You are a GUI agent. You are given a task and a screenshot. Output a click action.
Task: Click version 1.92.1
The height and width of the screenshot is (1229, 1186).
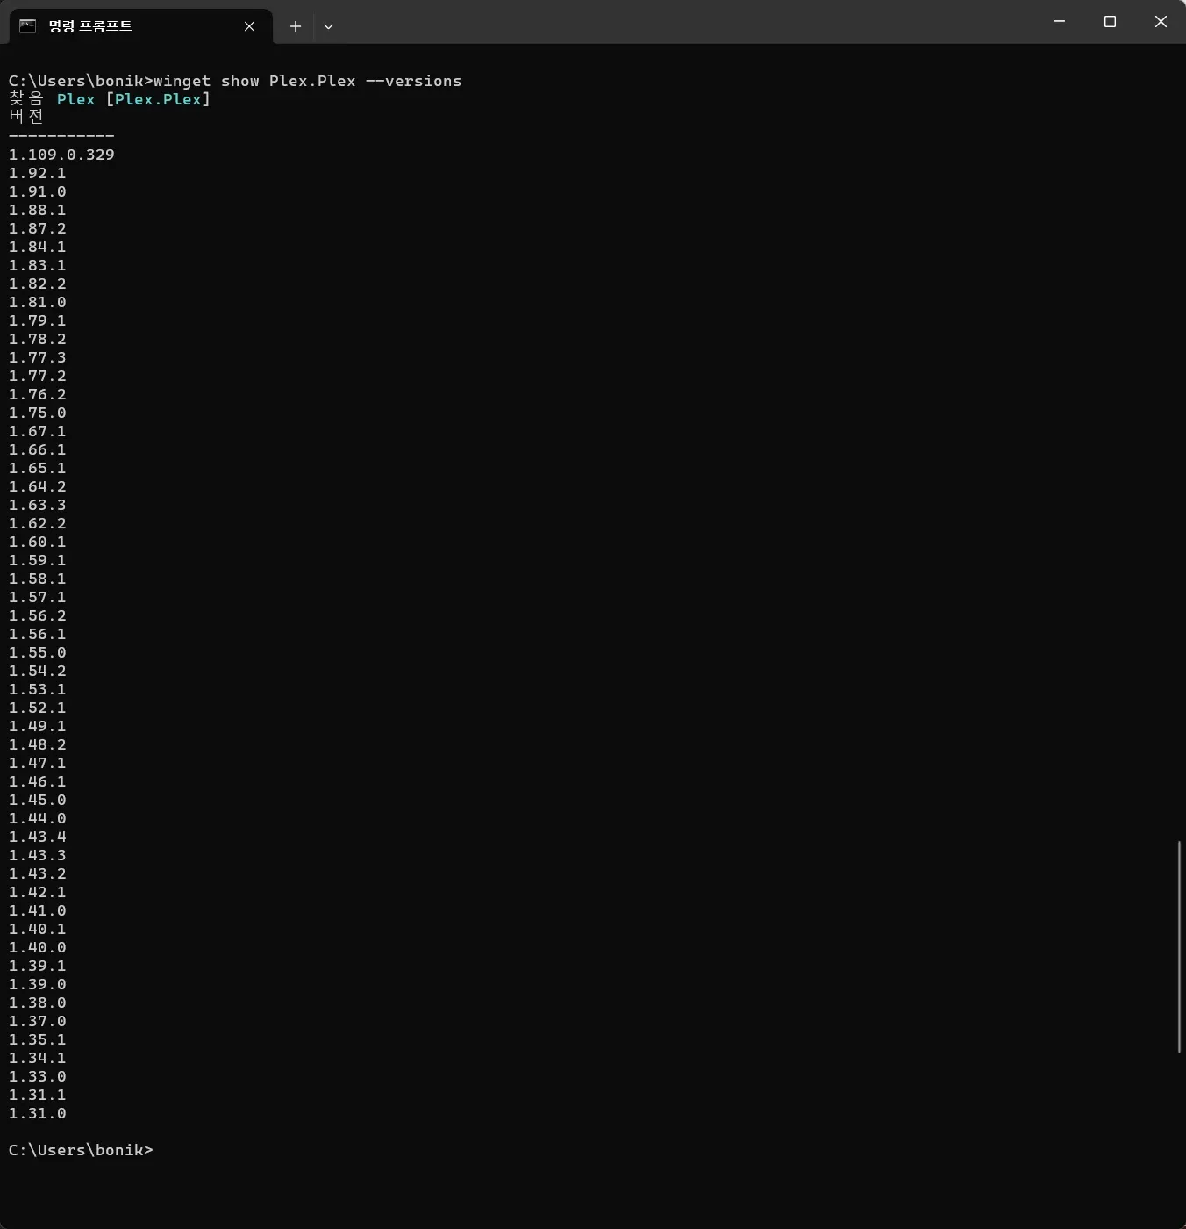click(38, 173)
